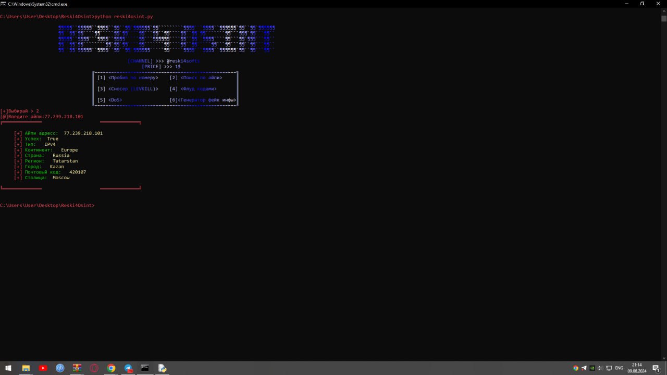Click the cmd.exe icon in title bar

coord(3,4)
